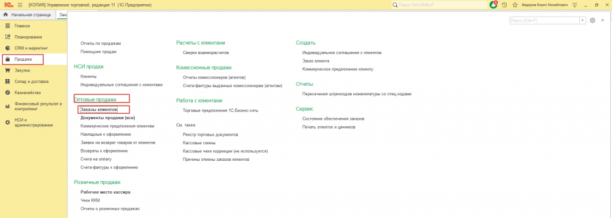The image size is (612, 218).
Task: Open Счета-фактуры к оформлению
Action: 109,167
